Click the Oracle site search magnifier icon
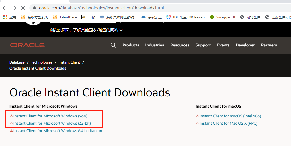 point(113,45)
